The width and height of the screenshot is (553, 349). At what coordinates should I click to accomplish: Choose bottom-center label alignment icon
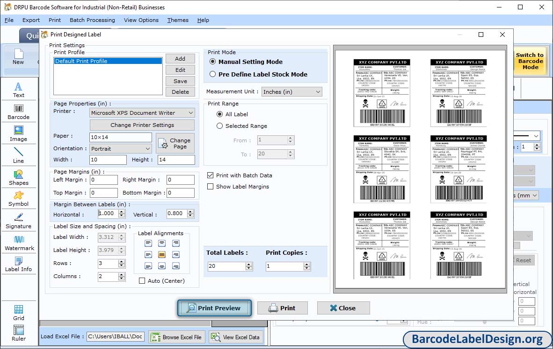pyautogui.click(x=162, y=266)
